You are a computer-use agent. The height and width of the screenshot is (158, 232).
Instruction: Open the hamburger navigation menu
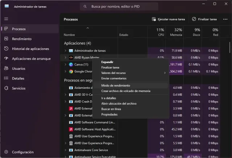point(6,18)
